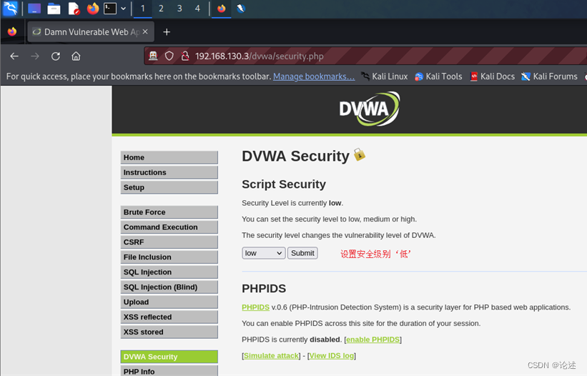Open the tracking protection shield
587x376 pixels.
[x=169, y=56]
